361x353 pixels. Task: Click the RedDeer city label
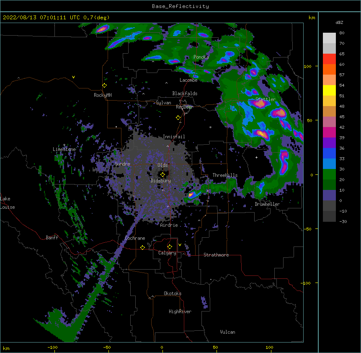[x=185, y=107]
